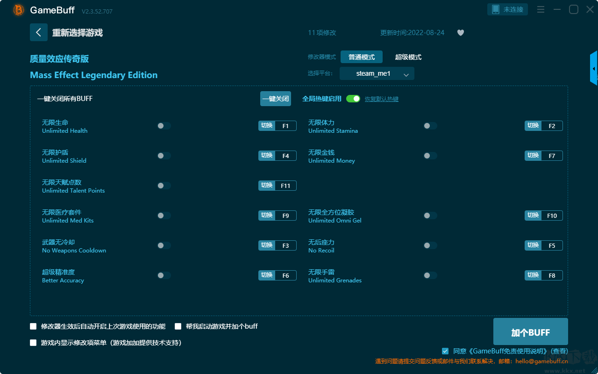
Task: Click 切换 button for F8 hotkey
Action: tap(533, 275)
